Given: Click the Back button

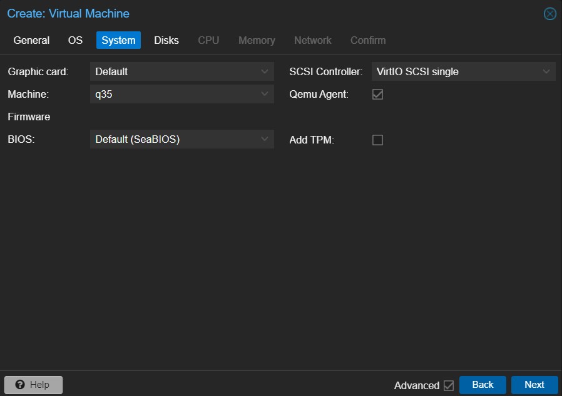Looking at the screenshot, I should coord(483,385).
